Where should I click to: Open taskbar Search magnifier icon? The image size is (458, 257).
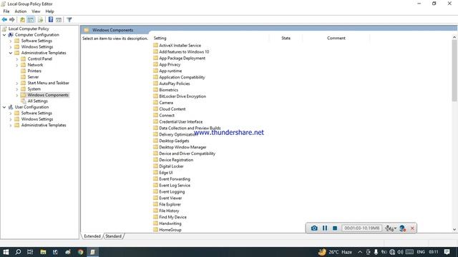18,252
